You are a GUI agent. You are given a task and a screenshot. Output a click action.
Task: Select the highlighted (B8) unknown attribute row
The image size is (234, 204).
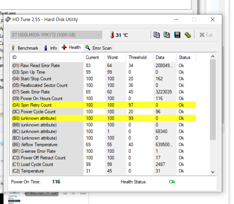point(104,118)
